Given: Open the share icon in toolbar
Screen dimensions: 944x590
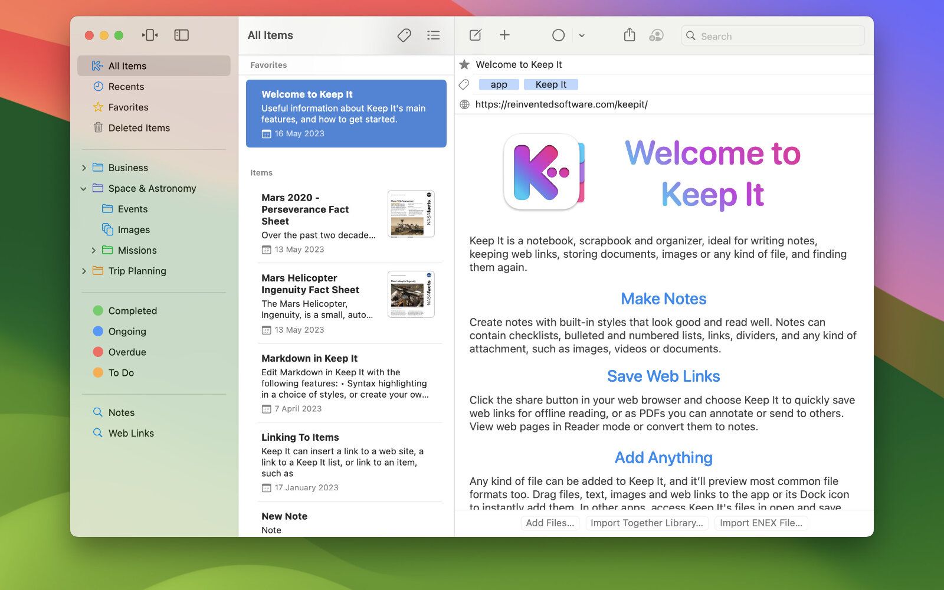Looking at the screenshot, I should [630, 35].
